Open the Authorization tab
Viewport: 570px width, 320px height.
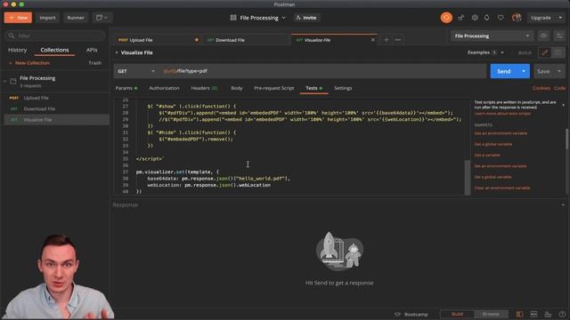click(x=164, y=88)
